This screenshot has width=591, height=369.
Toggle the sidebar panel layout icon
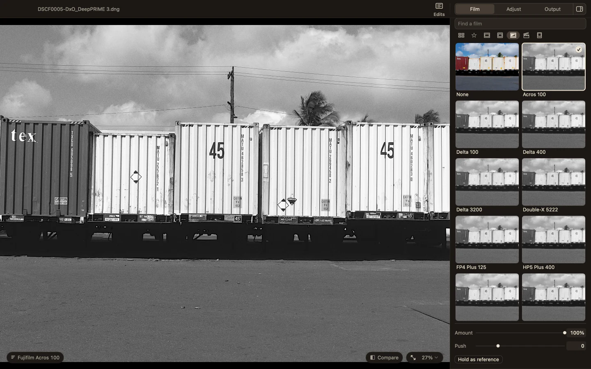580,9
